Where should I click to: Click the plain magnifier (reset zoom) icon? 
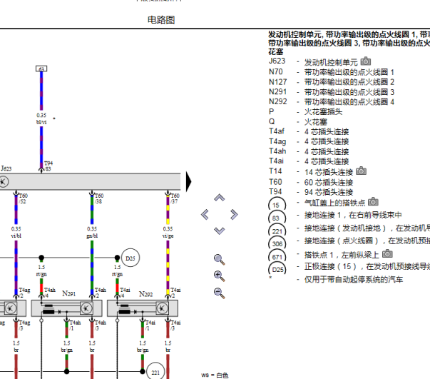coord(220,260)
